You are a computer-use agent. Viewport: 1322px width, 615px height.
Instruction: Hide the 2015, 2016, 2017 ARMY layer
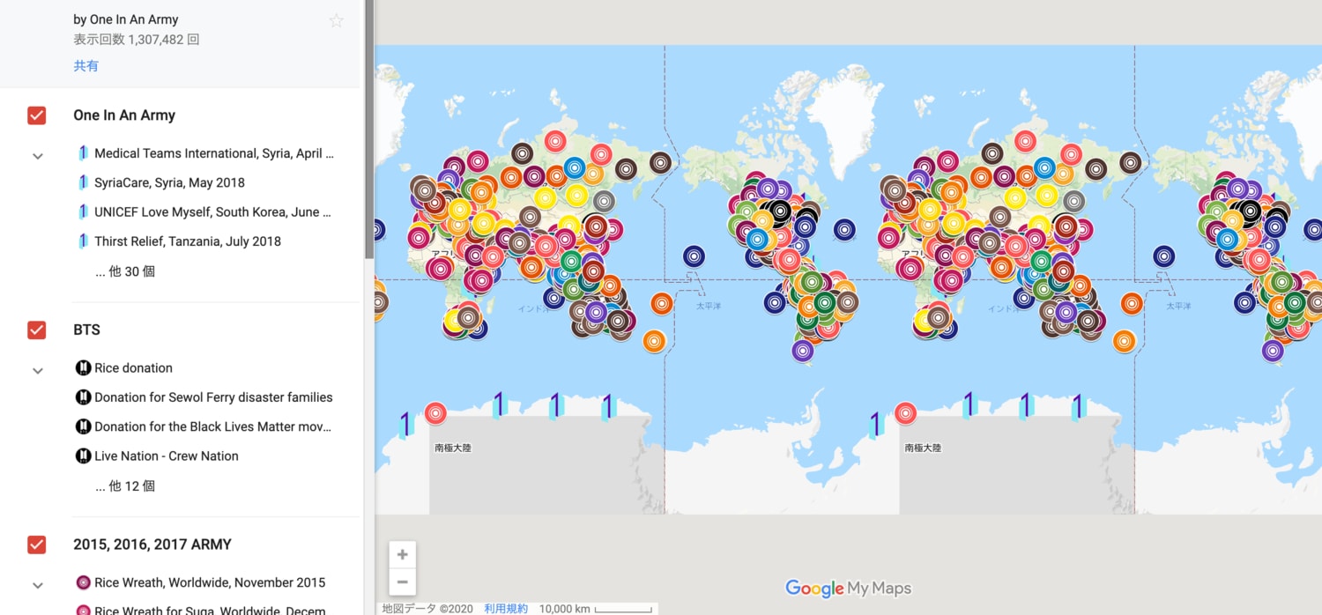pos(37,545)
